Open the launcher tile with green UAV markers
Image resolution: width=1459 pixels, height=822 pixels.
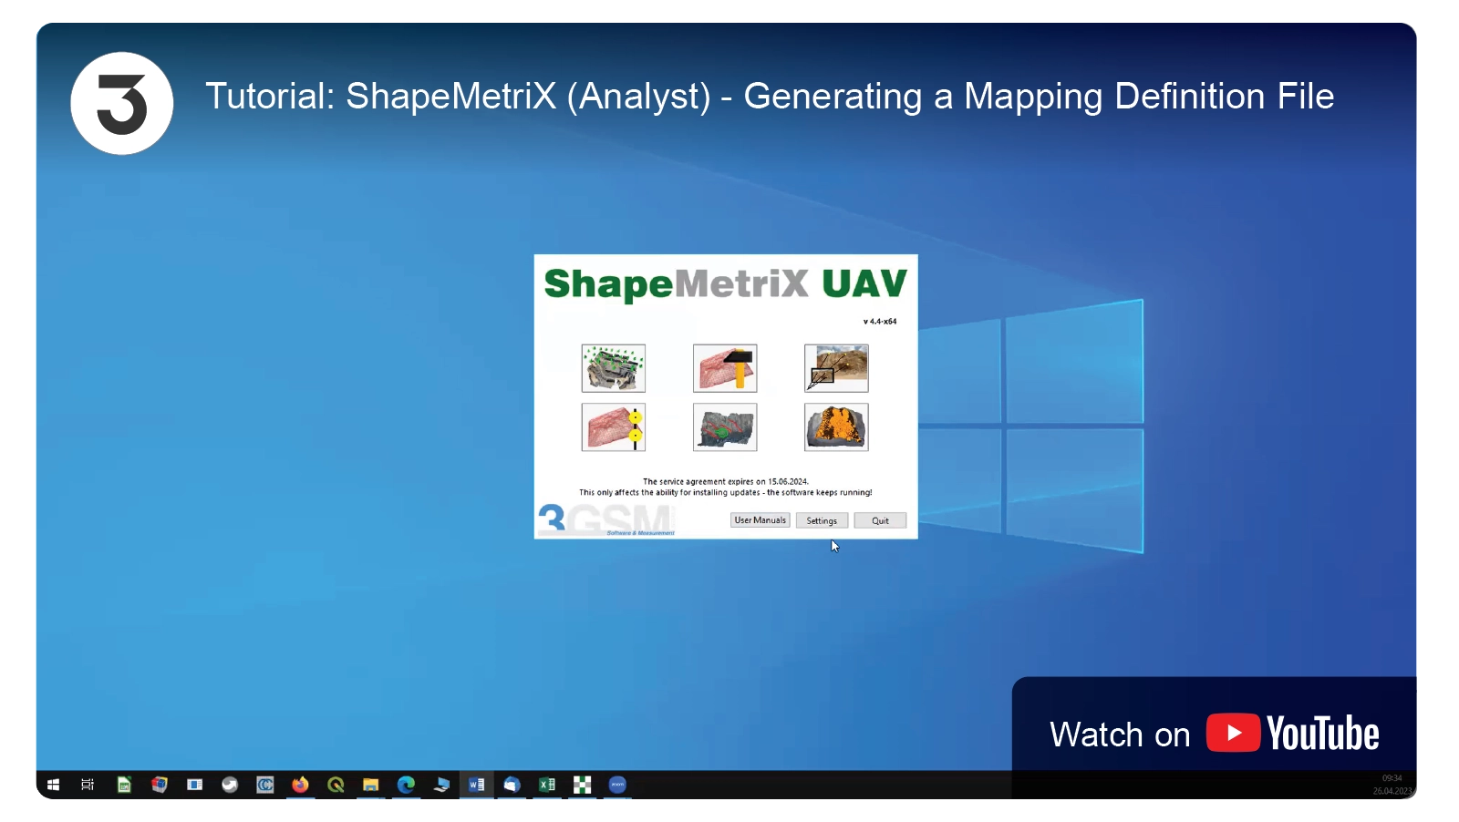point(613,368)
